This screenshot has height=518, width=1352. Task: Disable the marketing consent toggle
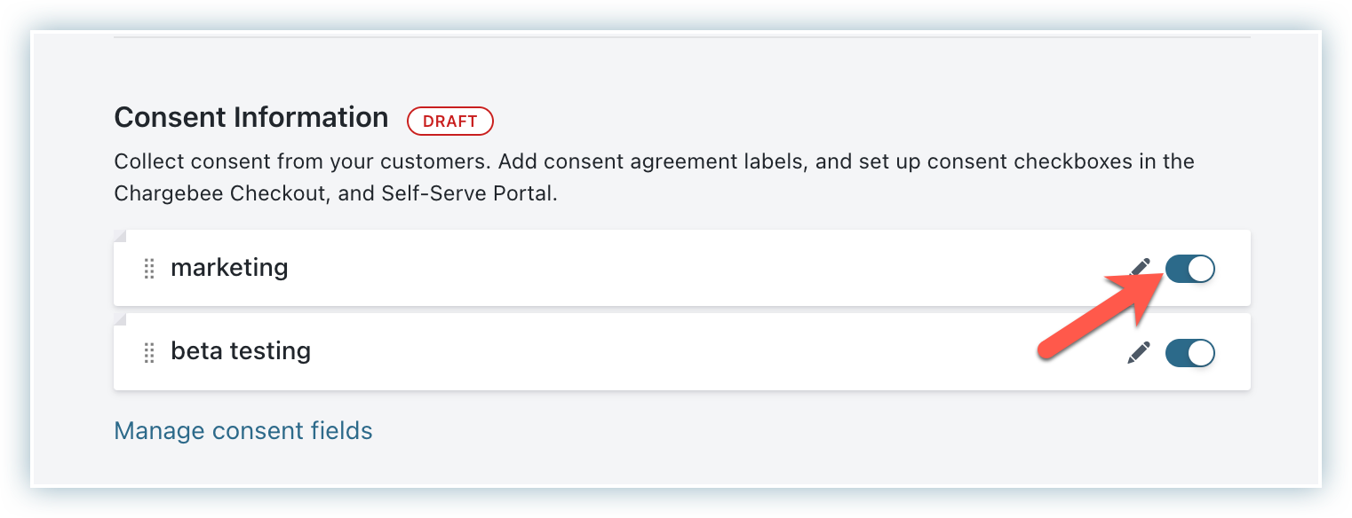click(x=1189, y=269)
